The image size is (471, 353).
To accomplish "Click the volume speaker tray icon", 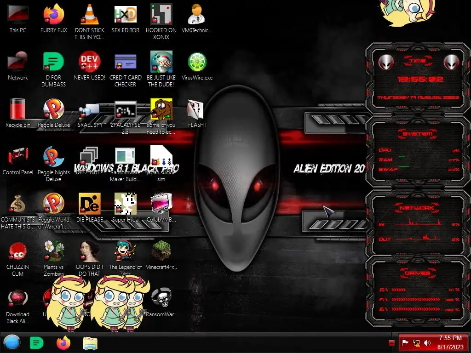I will click(x=427, y=343).
